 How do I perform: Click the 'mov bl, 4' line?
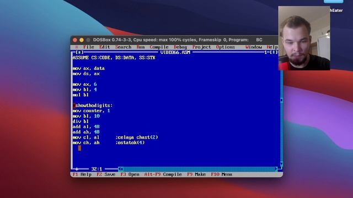[x=84, y=90]
